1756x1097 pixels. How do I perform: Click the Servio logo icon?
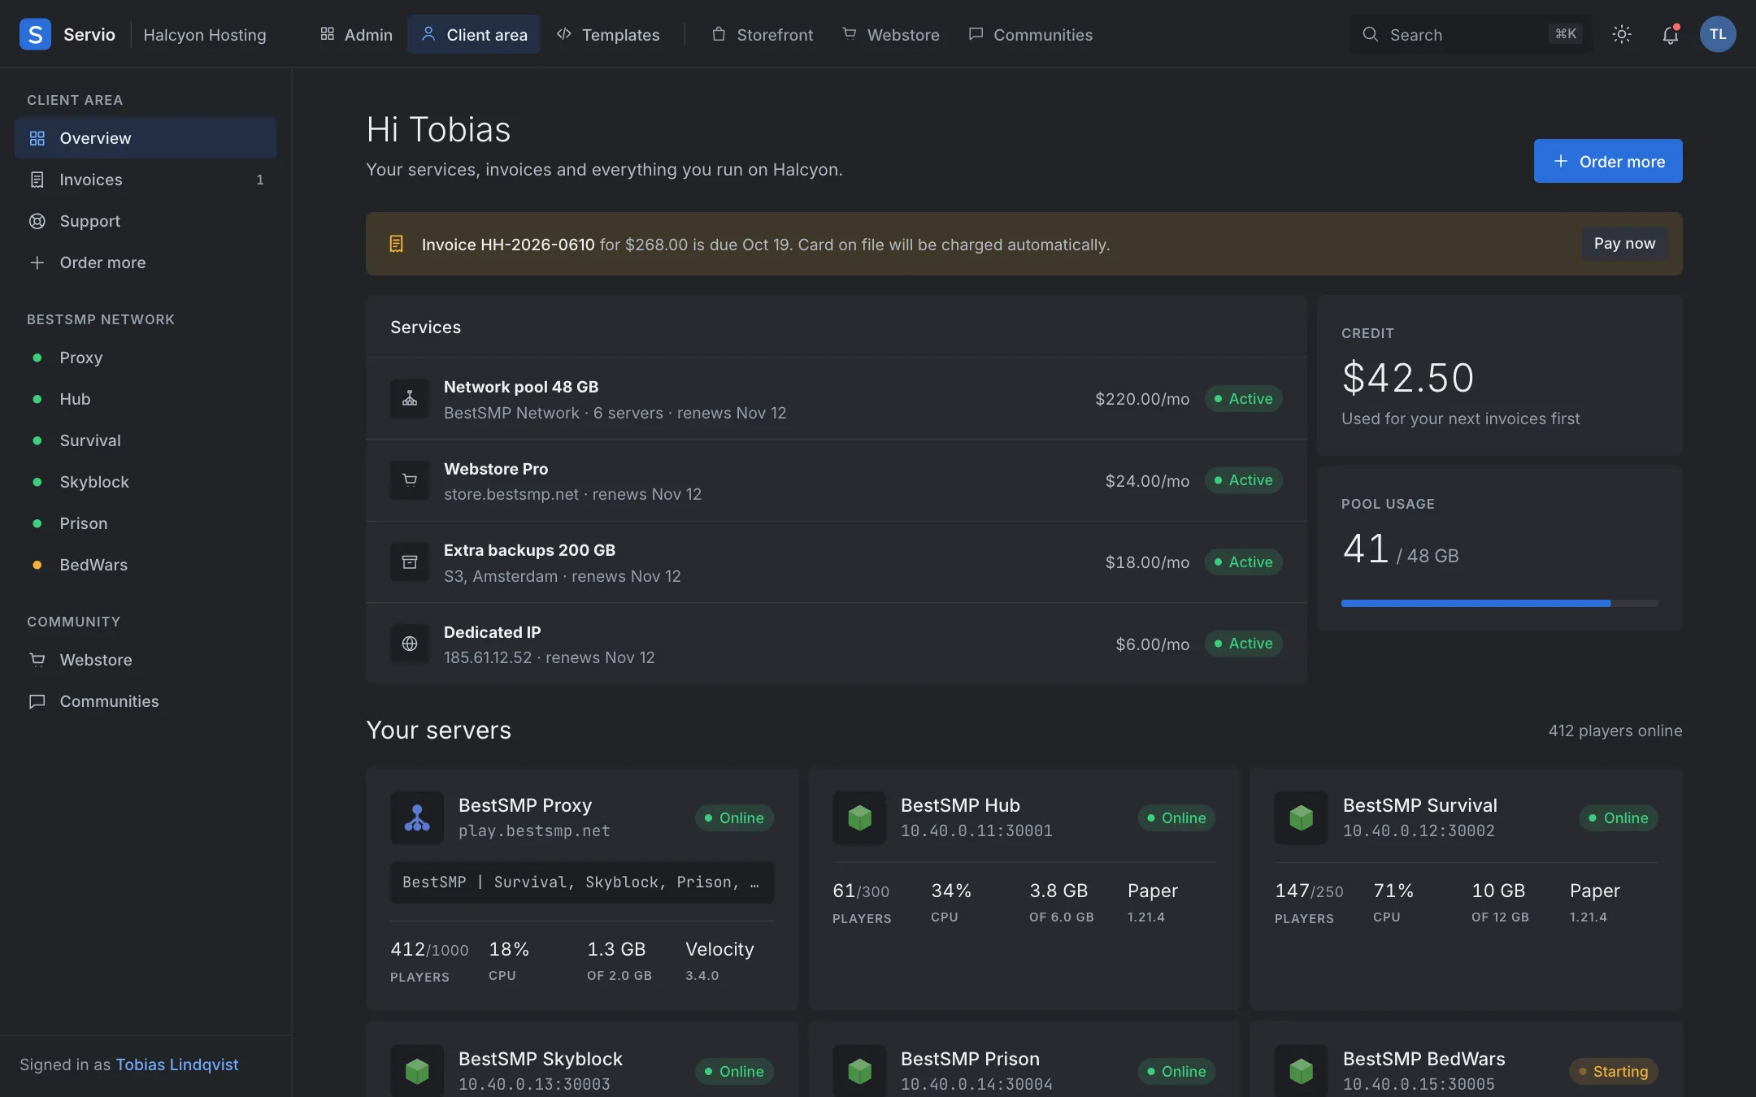click(x=35, y=34)
